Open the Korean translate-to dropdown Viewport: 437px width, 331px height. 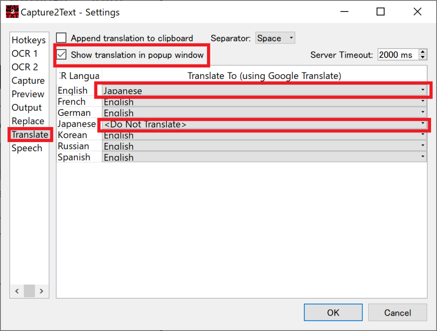pyautogui.click(x=264, y=135)
